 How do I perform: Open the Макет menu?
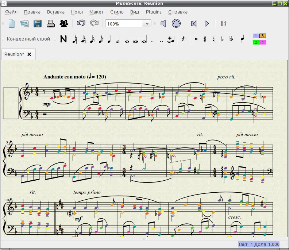(x=96, y=12)
